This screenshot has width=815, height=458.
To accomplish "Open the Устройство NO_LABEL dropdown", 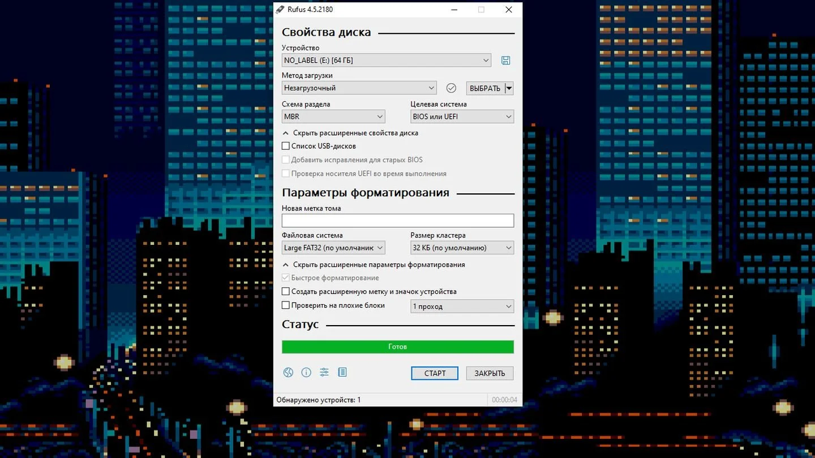I will (387, 61).
